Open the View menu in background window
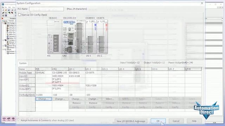225x126 pixels. pyautogui.click(x=14, y=7)
